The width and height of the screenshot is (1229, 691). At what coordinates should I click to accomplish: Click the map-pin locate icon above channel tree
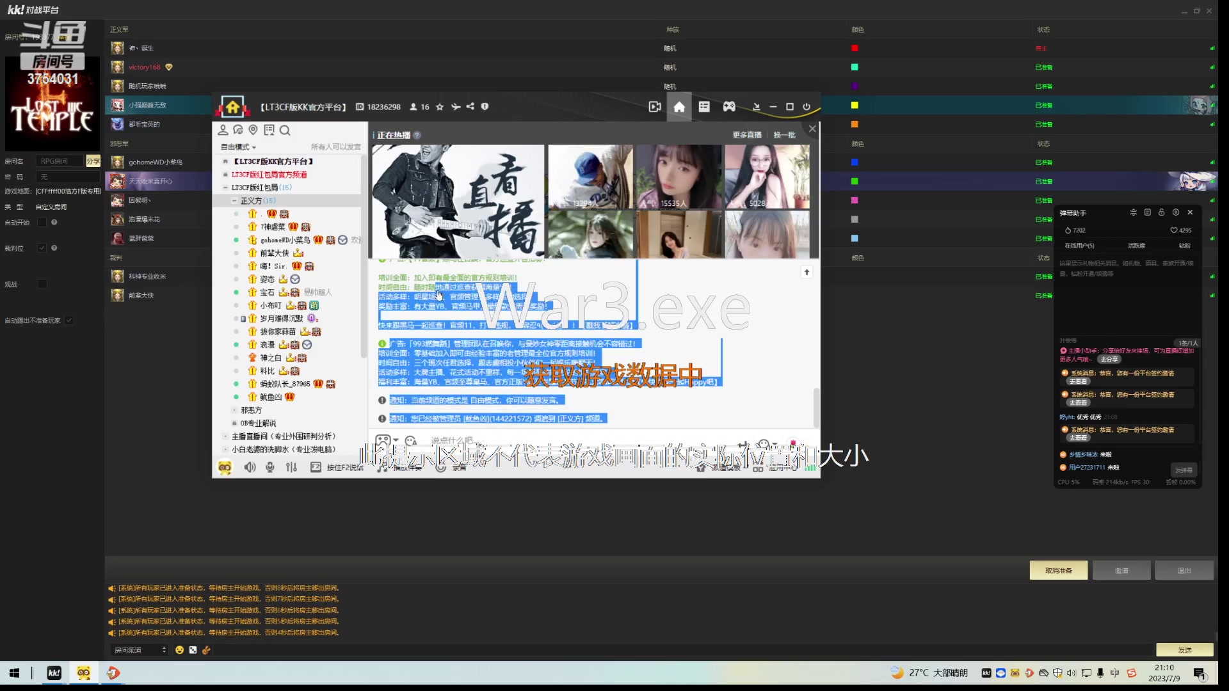point(253,130)
